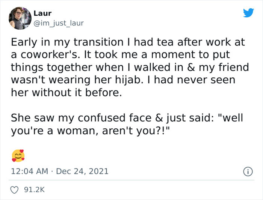Viewport: 263px width, 200px height.
Task: Click the quote "you're a woman, aren't you?!"
Action: [x=91, y=131]
